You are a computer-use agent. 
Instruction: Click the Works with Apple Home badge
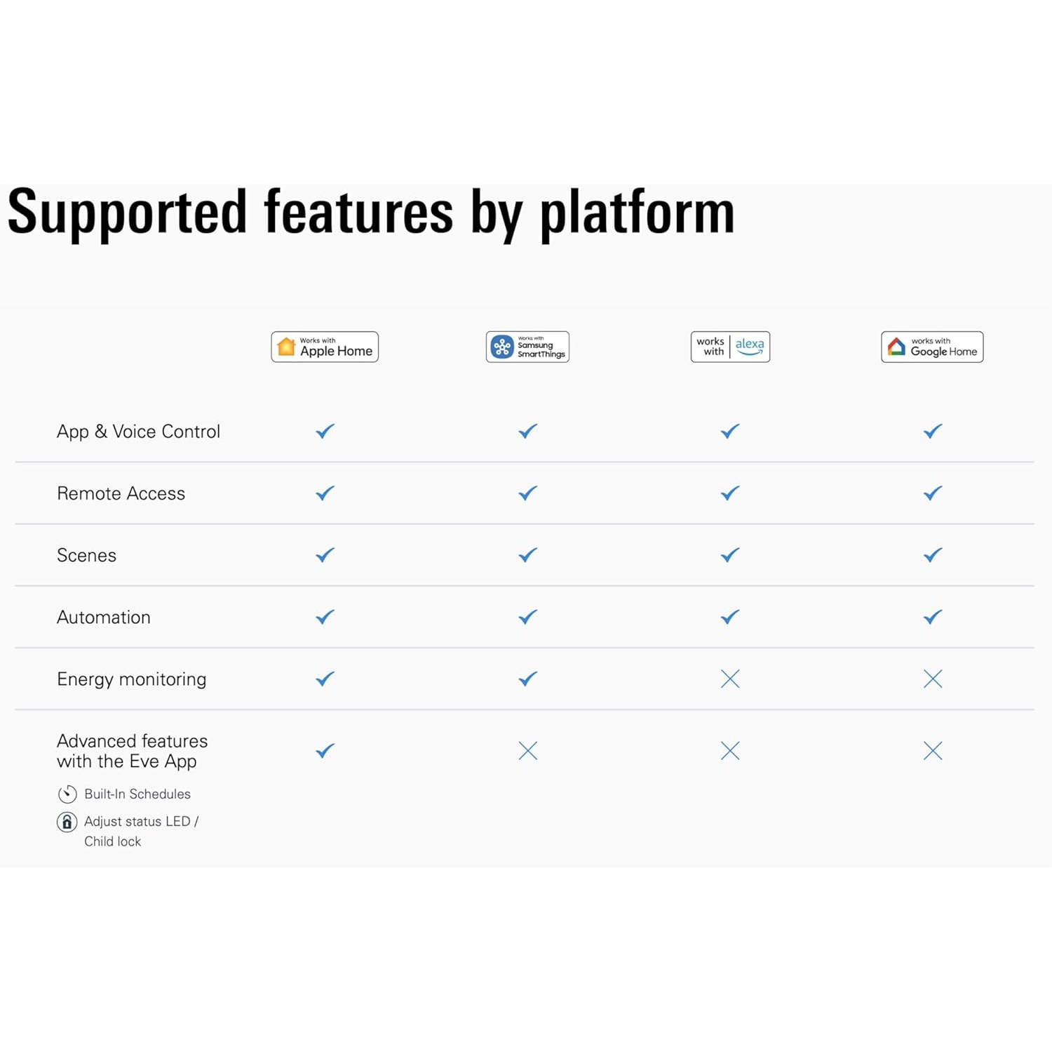[x=325, y=347]
